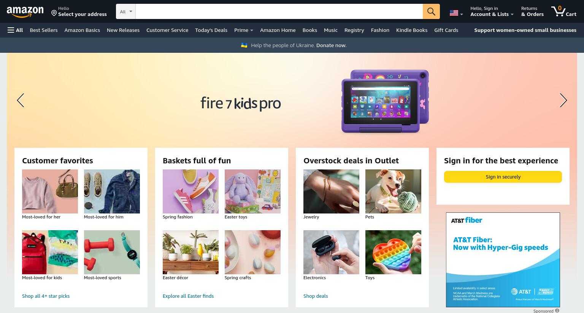Click the Amazon logo
Viewport: 584px width, 313px height.
click(25, 12)
